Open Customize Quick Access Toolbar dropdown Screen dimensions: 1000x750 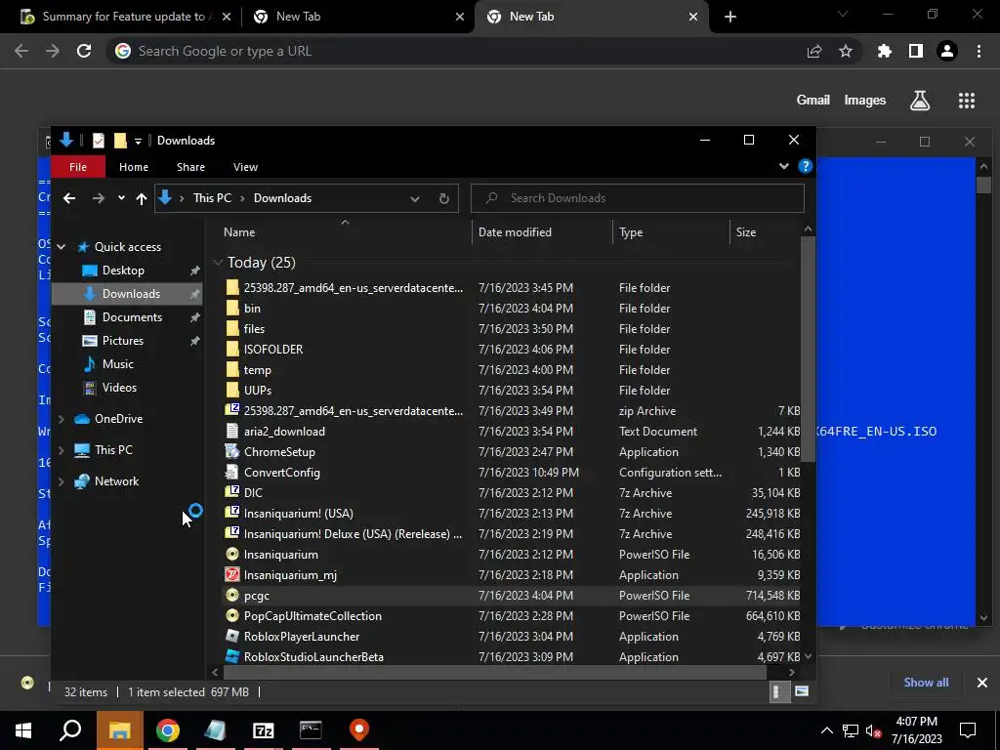(x=138, y=141)
